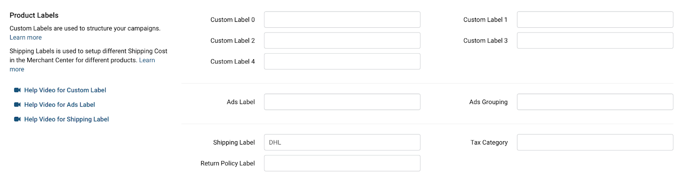
Task: Focus the Return Policy Label text box
Action: click(x=342, y=163)
